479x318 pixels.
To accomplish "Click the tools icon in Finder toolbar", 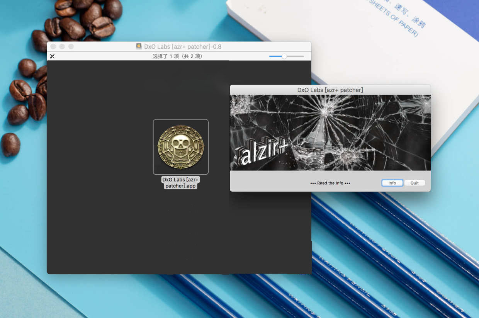I will click(52, 56).
